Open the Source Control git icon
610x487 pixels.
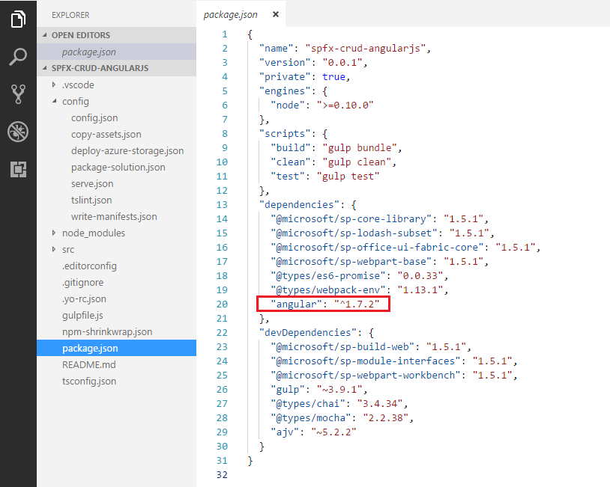[x=18, y=94]
